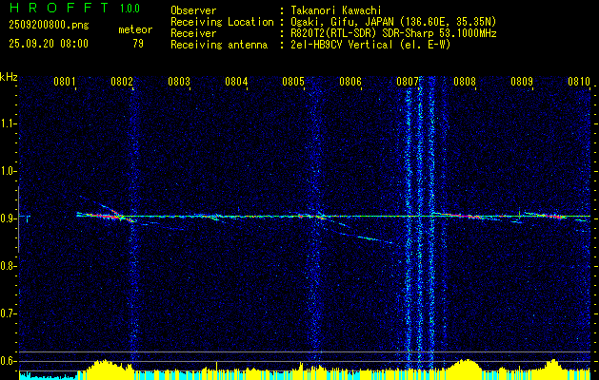This screenshot has width=599, height=380.
Task: Click the 0.7 frequency axis label
Action: pos(8,314)
